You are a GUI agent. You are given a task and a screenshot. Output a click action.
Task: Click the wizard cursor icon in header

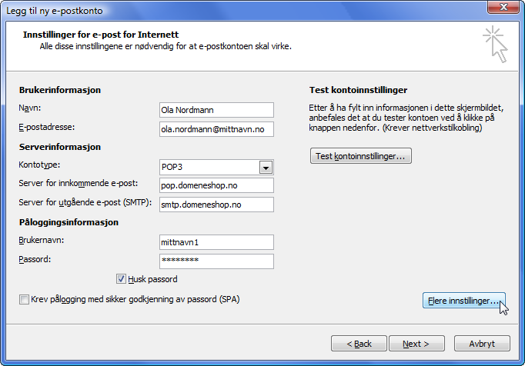pyautogui.click(x=496, y=43)
